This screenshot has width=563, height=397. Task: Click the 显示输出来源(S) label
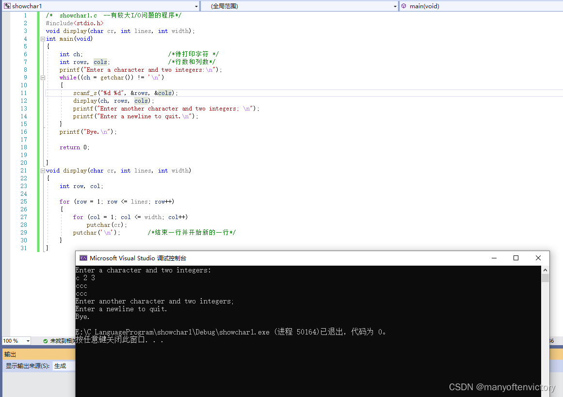28,366
